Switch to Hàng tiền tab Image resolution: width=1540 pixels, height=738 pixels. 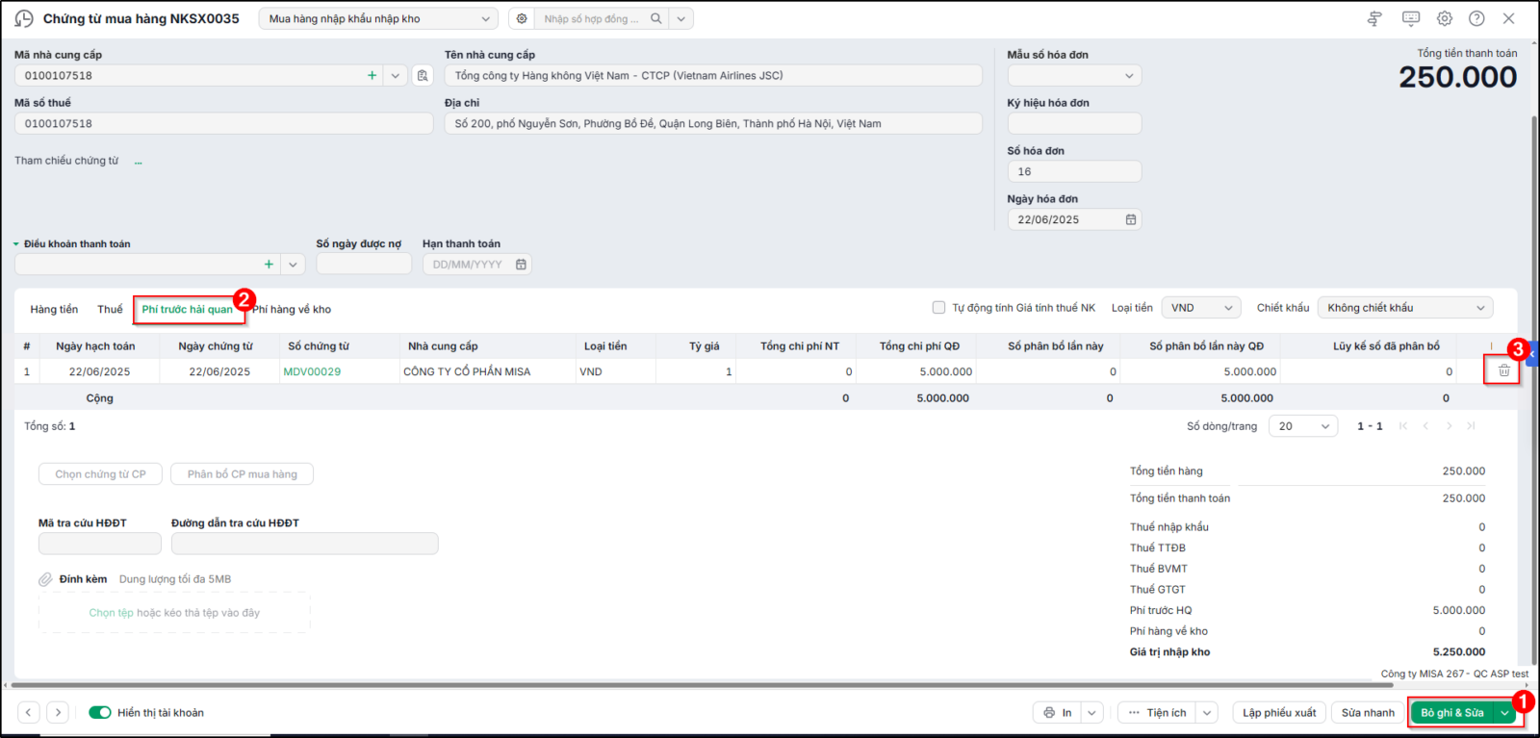(x=54, y=310)
